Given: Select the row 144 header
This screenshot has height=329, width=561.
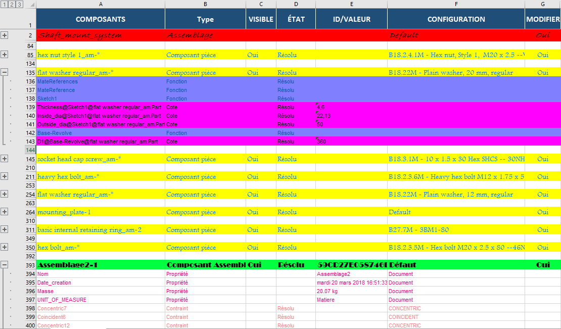Looking at the screenshot, I should (x=30, y=150).
